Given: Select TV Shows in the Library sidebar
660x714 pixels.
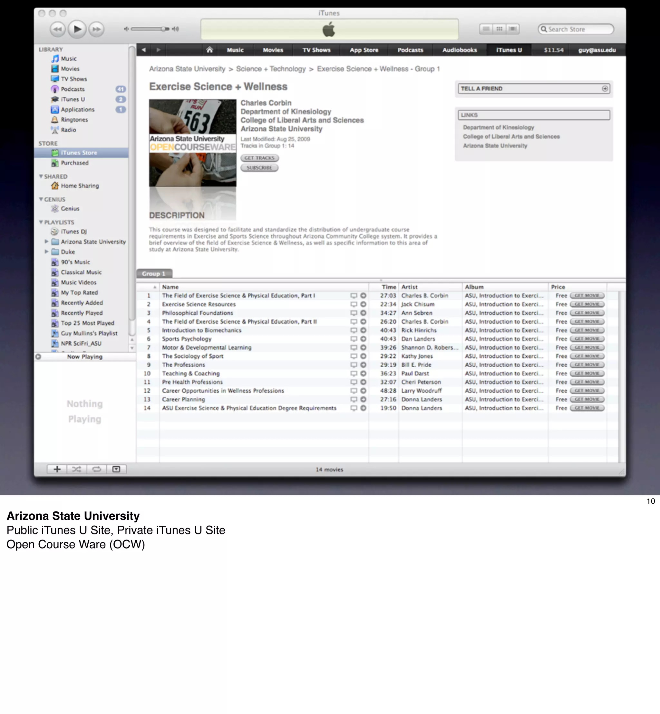Looking at the screenshot, I should (73, 79).
